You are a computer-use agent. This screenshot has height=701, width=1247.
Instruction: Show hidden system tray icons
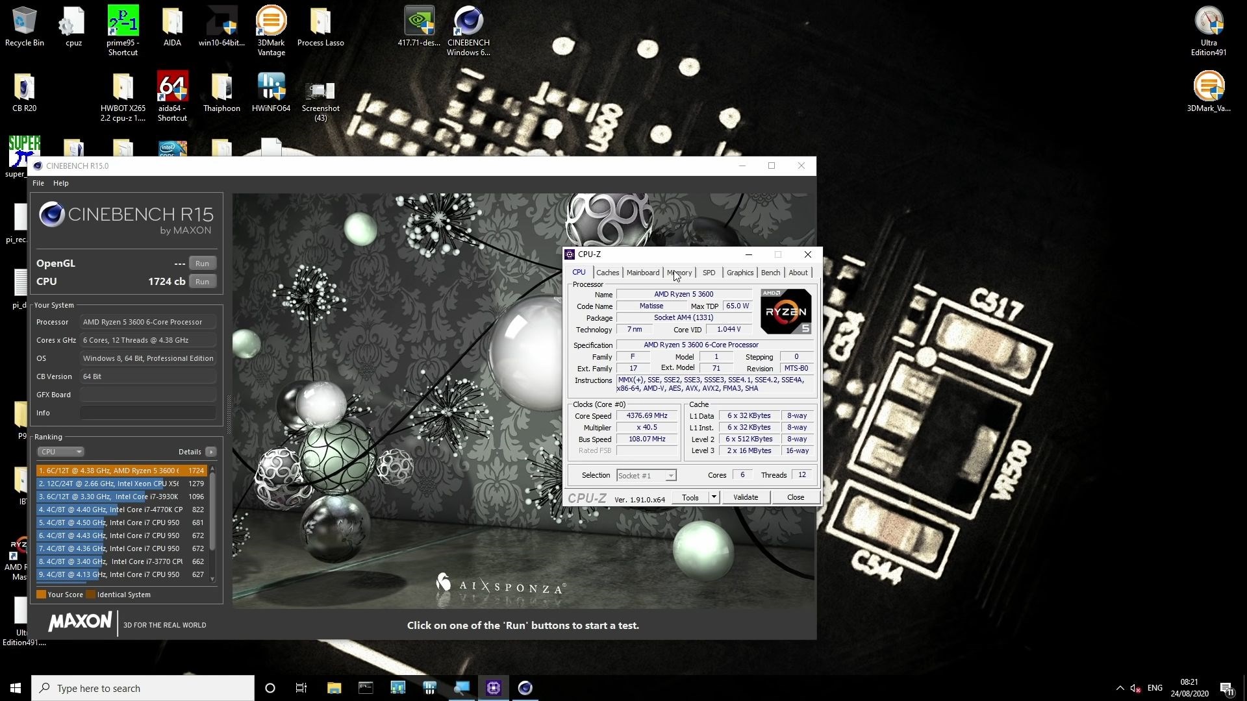1120,688
